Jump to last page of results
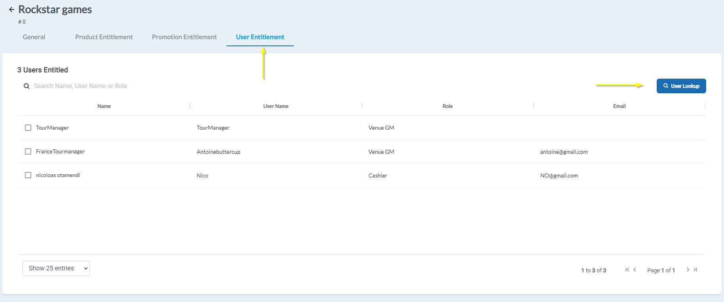The width and height of the screenshot is (724, 302). (695, 270)
